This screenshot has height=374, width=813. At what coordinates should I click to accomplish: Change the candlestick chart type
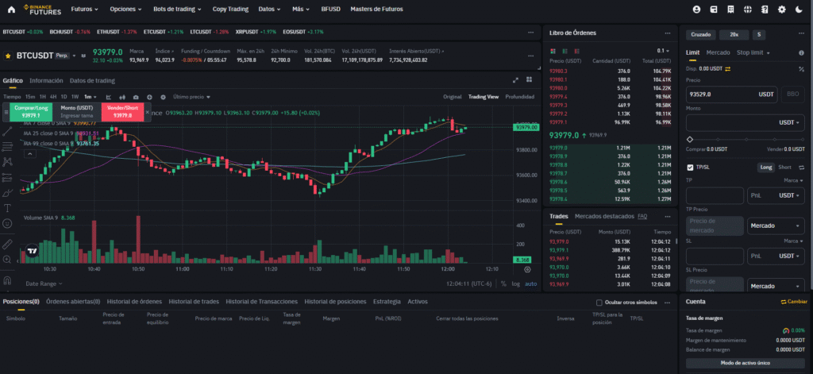click(x=123, y=97)
